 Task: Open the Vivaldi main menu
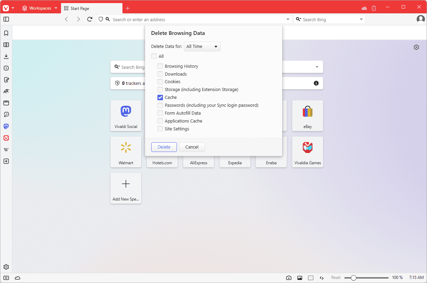click(8, 8)
